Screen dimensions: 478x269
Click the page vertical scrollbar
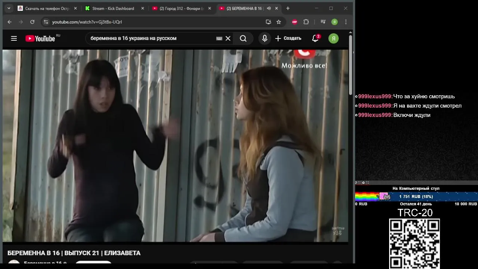click(350, 65)
